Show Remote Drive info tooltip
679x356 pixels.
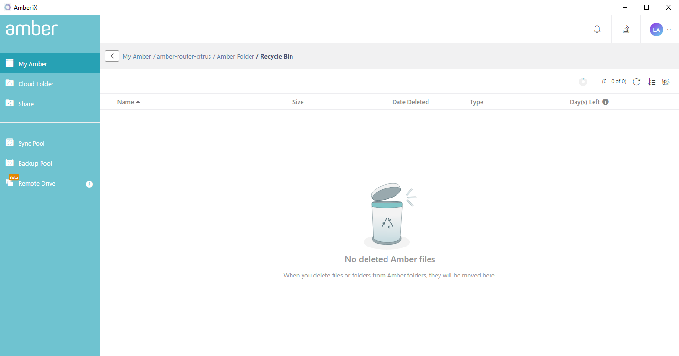tap(89, 184)
